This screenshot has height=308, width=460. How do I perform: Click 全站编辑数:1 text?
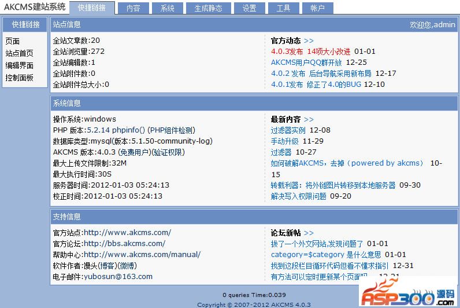point(74,63)
